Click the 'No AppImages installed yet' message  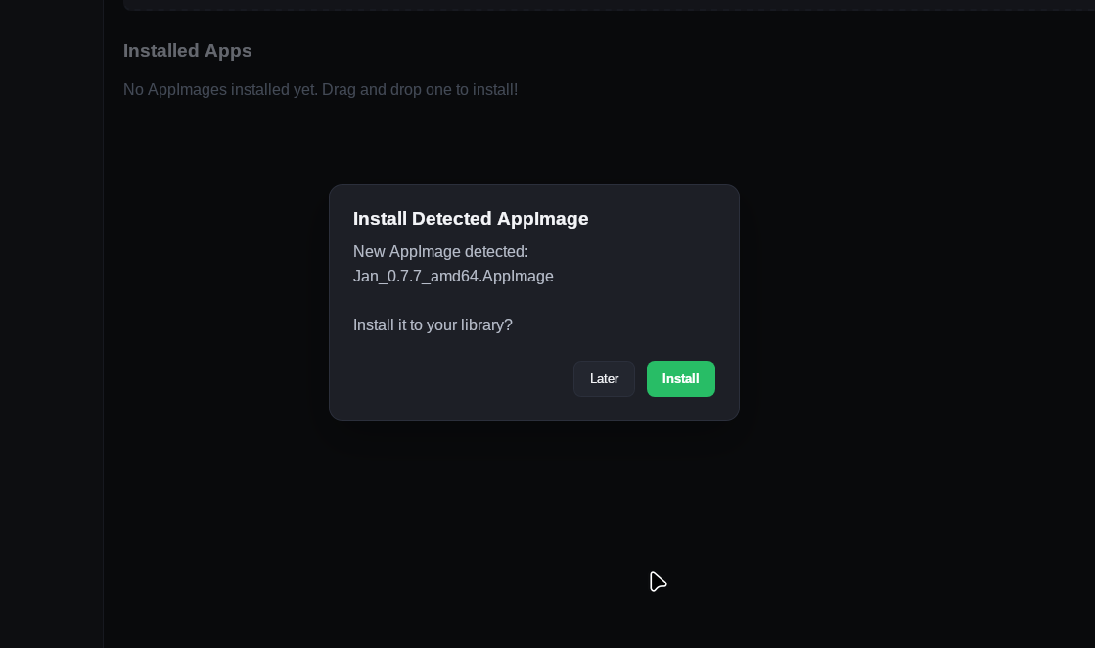click(x=320, y=89)
